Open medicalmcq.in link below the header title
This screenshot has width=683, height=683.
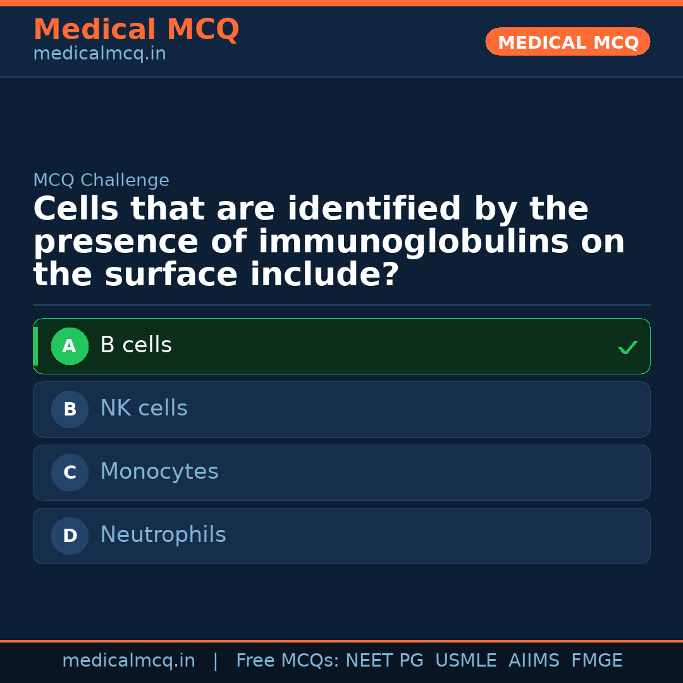(99, 54)
